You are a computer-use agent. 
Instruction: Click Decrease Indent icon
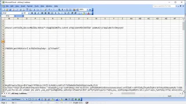[72, 13]
